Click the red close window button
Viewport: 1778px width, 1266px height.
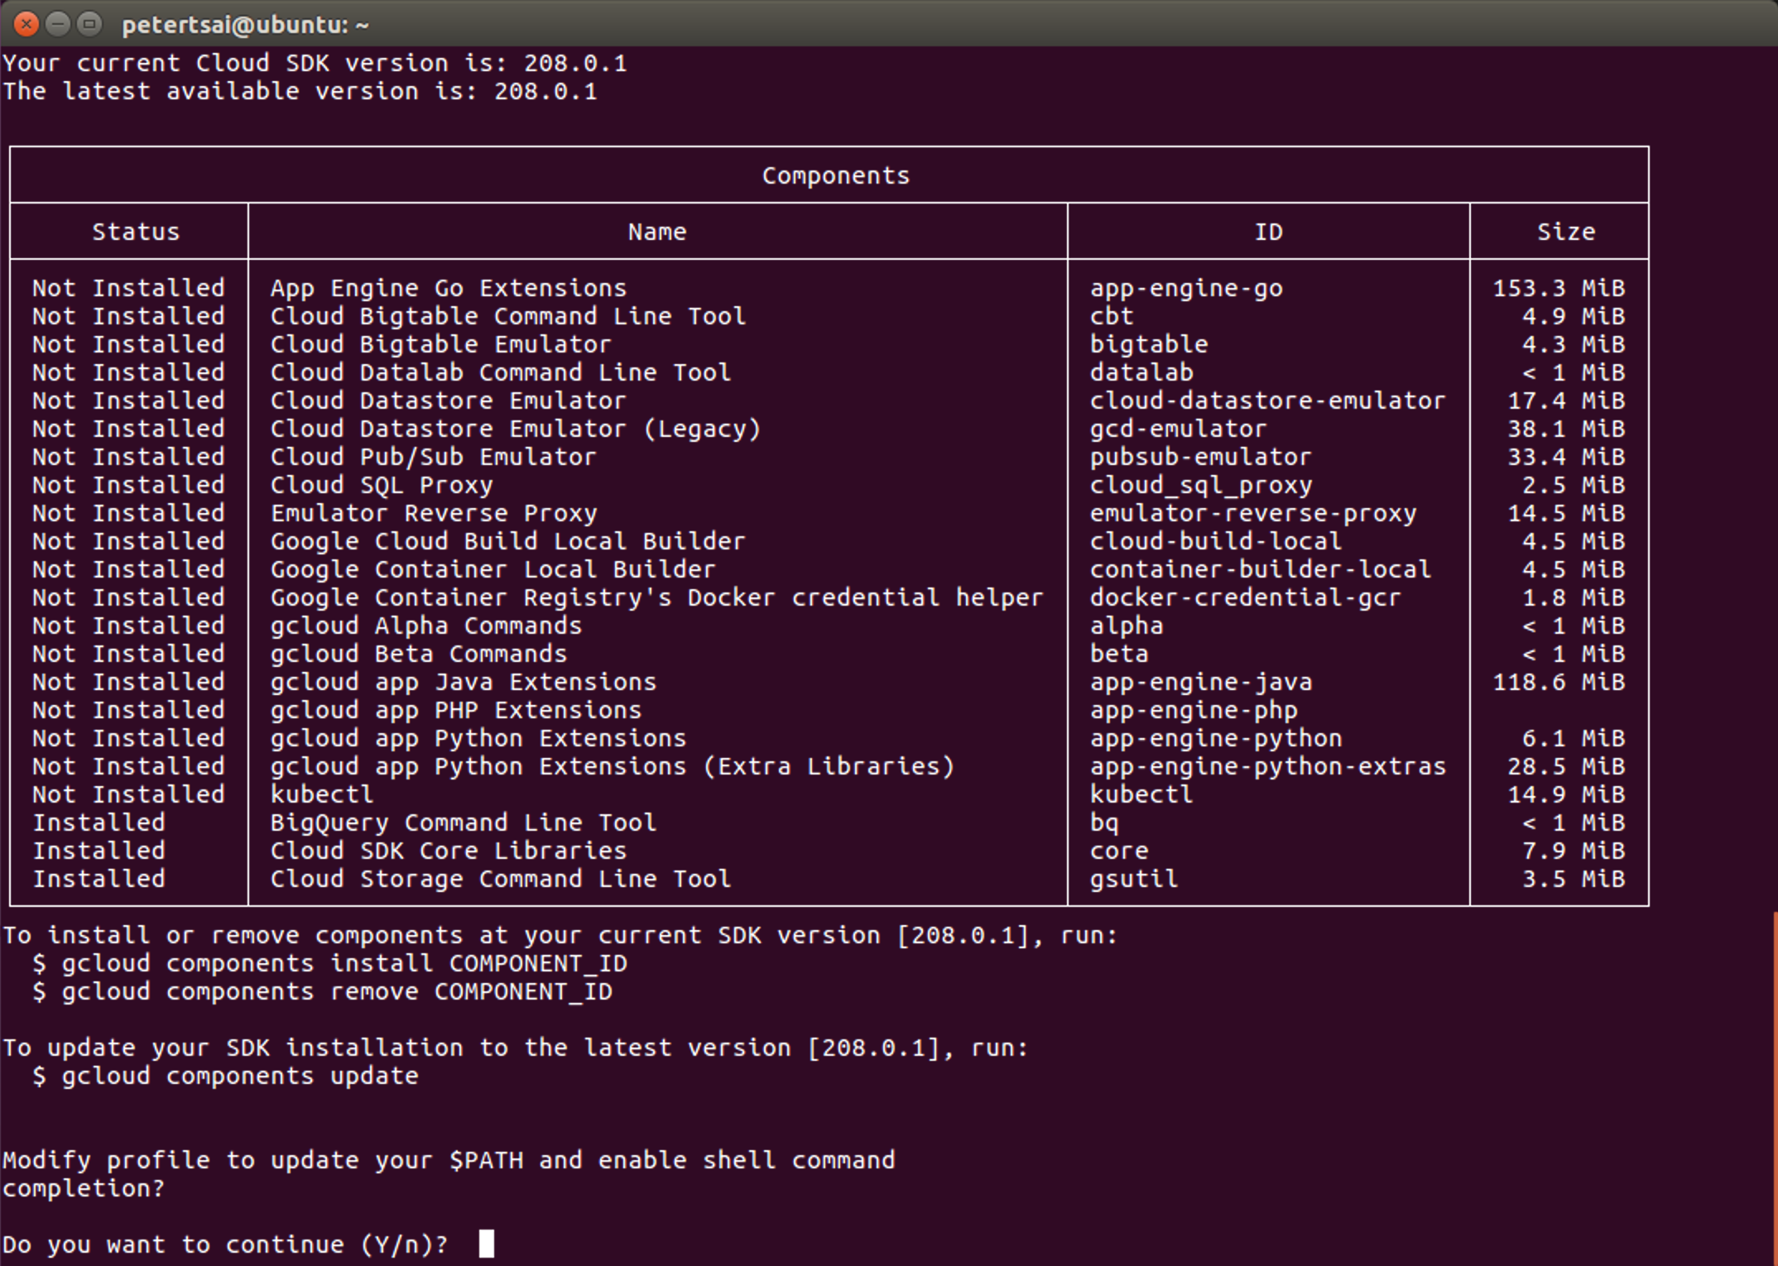(x=26, y=24)
